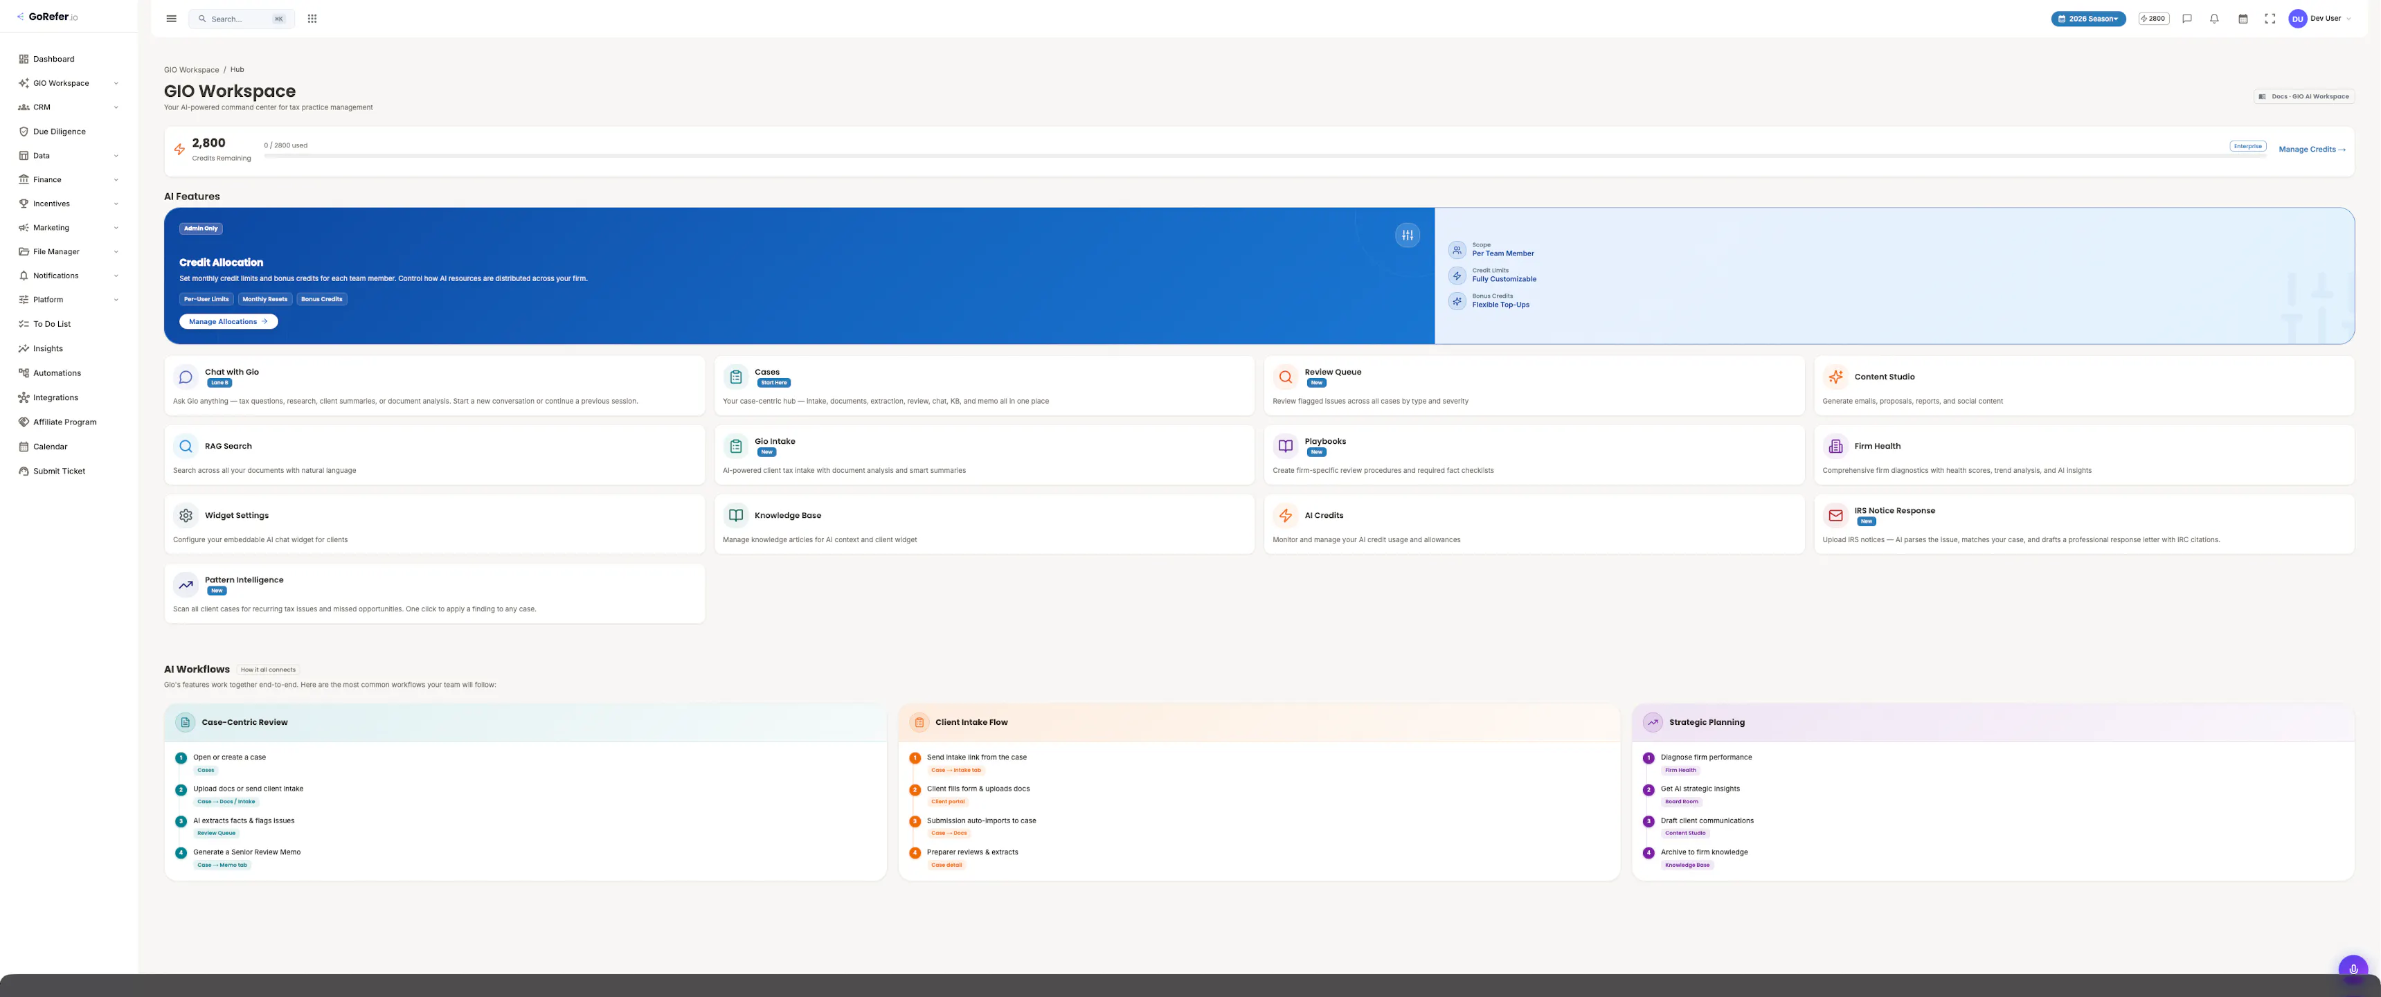Click the Board Room step tag
This screenshot has width=2381, height=997.
click(x=1681, y=802)
